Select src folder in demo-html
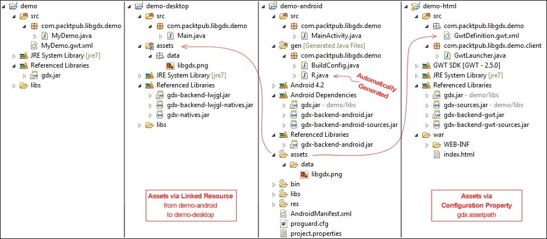The height and width of the screenshot is (239, 547). pos(438,16)
